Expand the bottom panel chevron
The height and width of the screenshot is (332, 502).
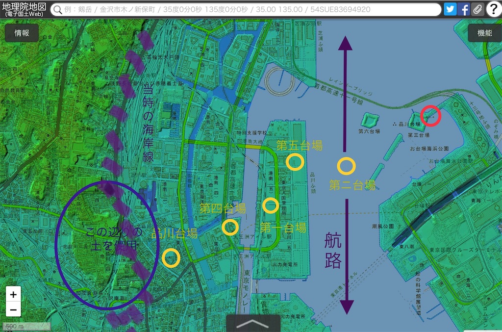[x=253, y=324]
